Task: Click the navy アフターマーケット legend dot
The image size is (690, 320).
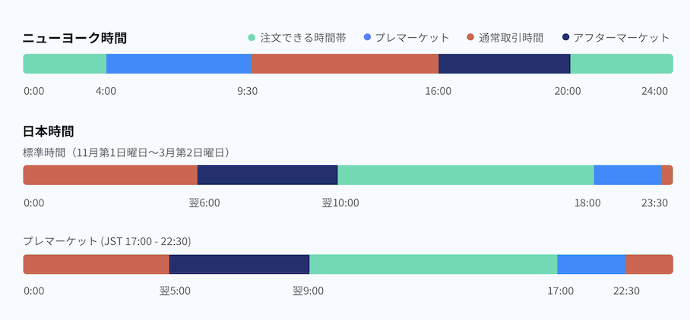Action: tap(565, 37)
